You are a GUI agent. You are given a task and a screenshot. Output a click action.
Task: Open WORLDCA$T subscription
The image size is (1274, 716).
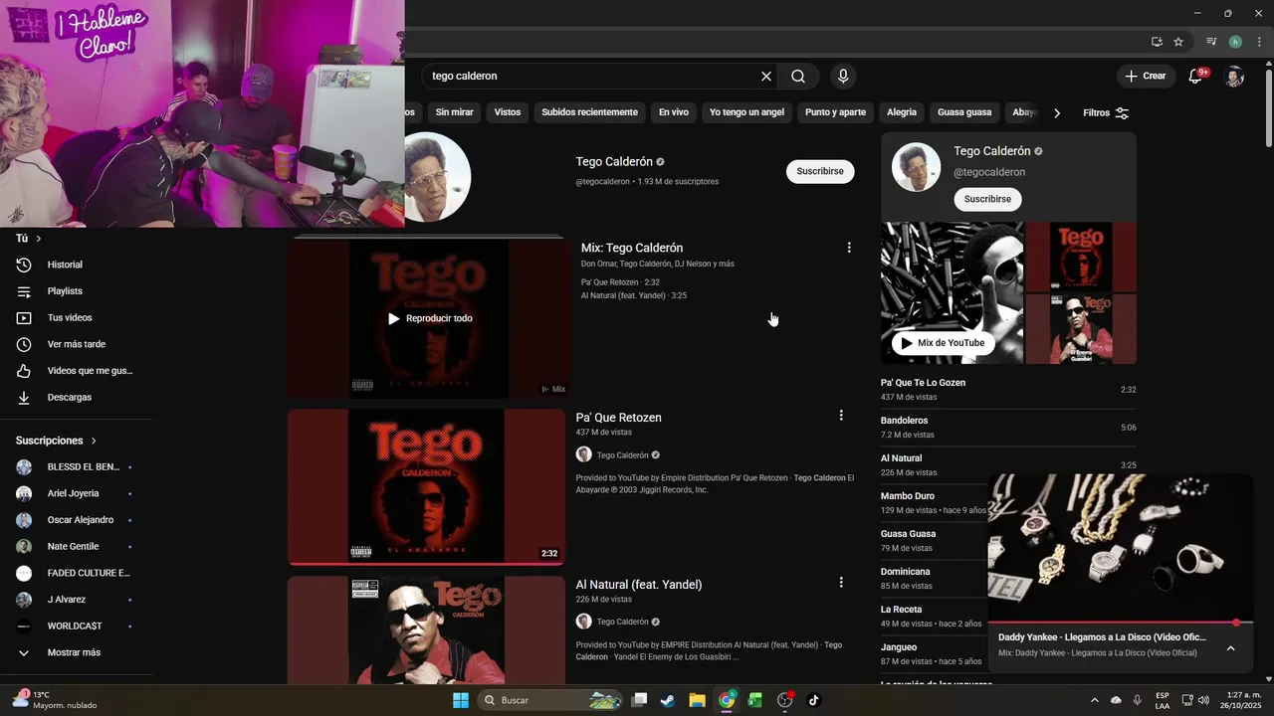pyautogui.click(x=76, y=626)
